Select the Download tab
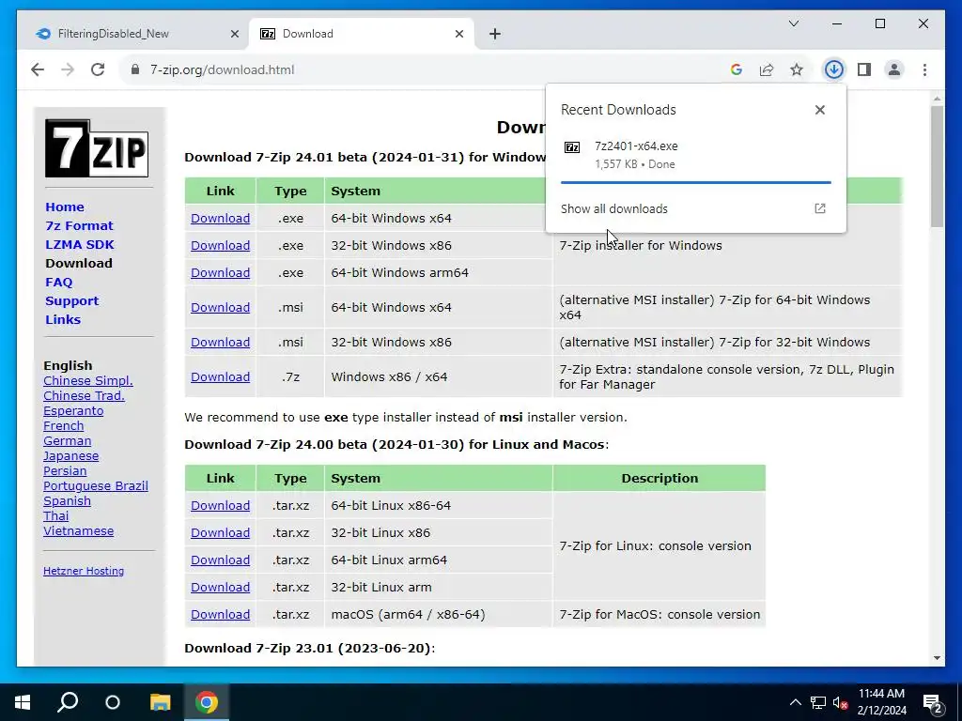Viewport: 962px width, 721px height. (x=362, y=34)
